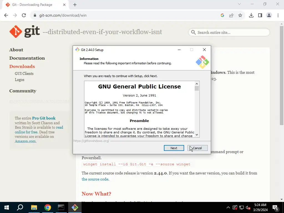Open the source code link
This screenshot has width=284, height=213.
pyautogui.click(x=95, y=179)
